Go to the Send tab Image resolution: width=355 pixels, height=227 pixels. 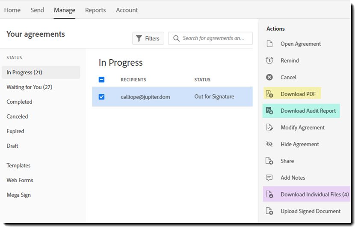(37, 10)
